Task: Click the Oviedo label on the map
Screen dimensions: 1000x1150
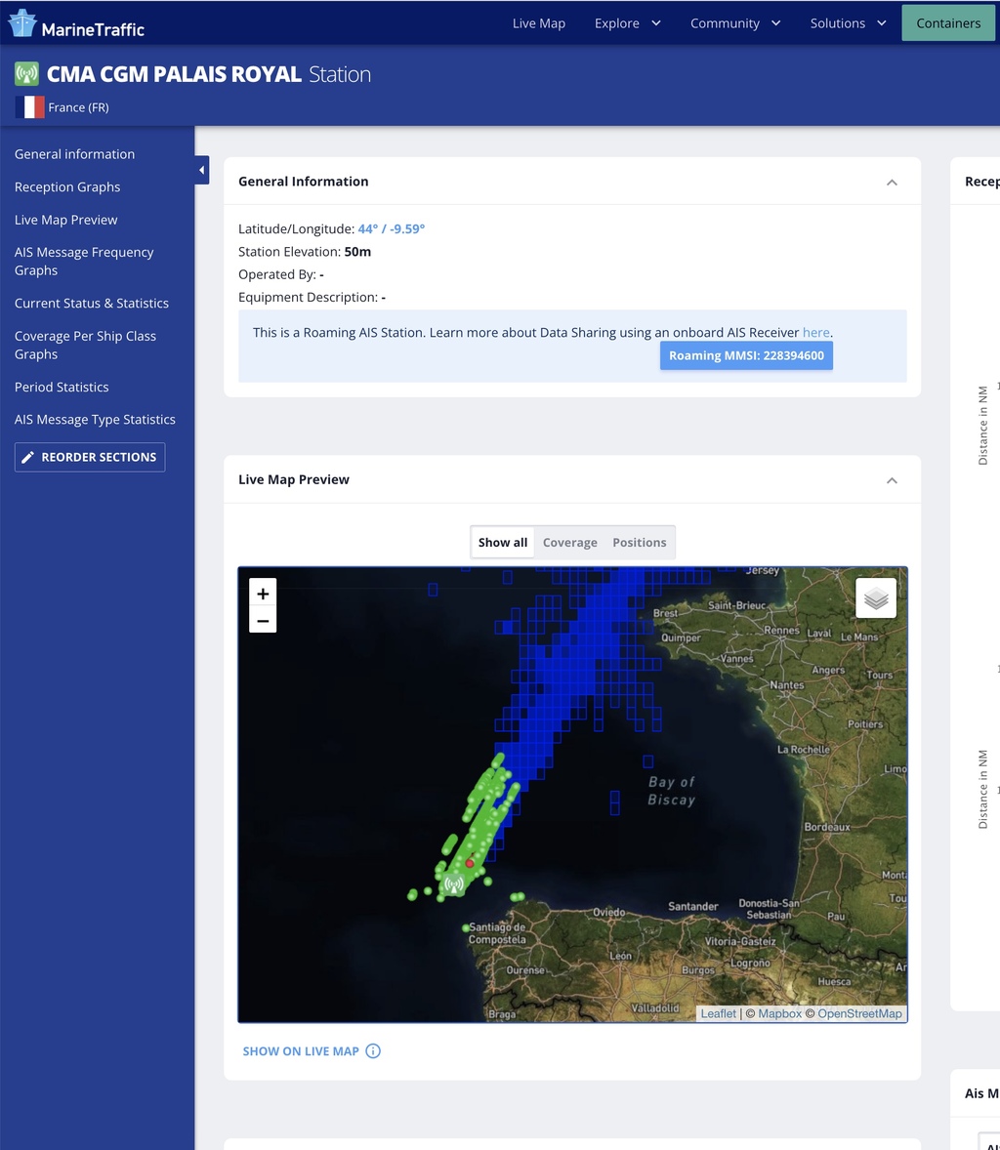Action: 609,913
